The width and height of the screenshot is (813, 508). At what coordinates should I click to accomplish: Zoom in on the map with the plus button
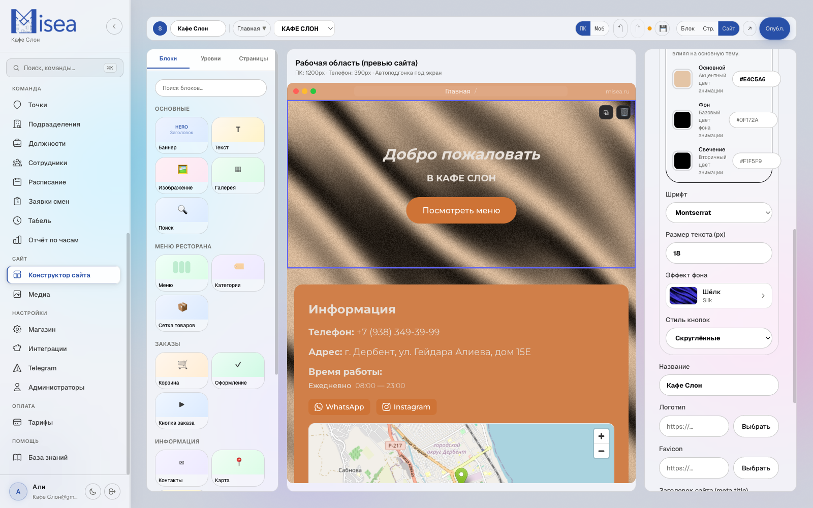[x=601, y=436]
